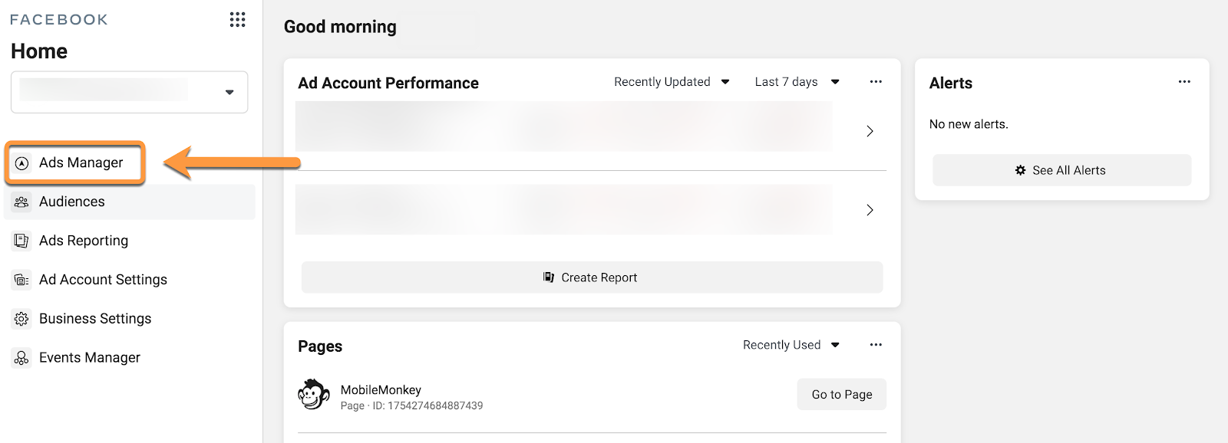Image resolution: width=1228 pixels, height=443 pixels.
Task: Open Pages panel more options
Action: click(x=876, y=345)
